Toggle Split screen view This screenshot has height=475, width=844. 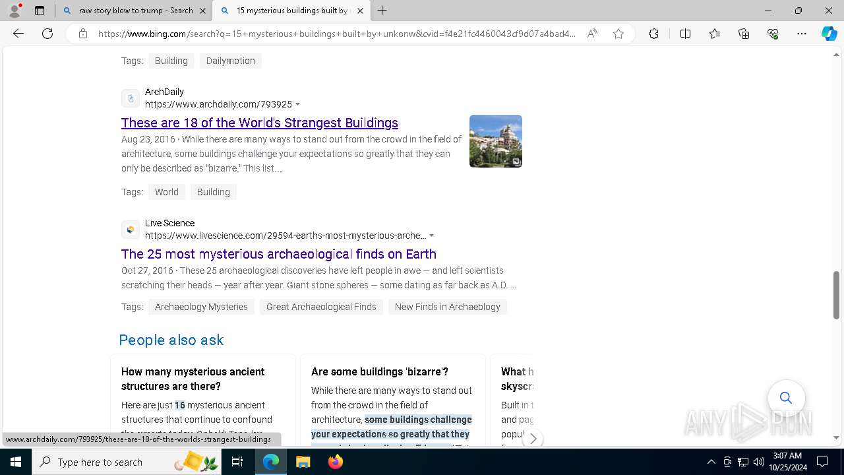[x=685, y=34]
